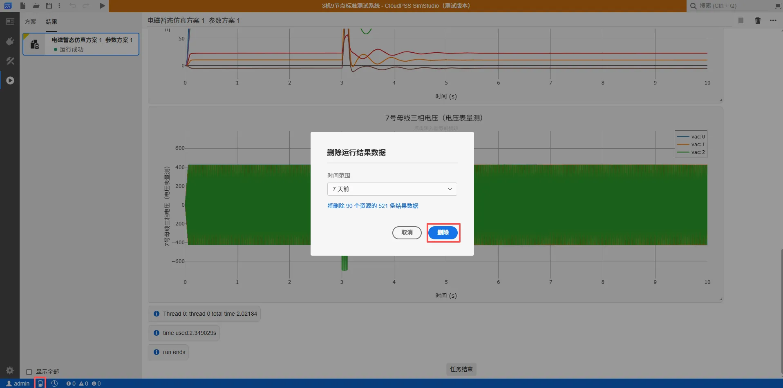Viewport: 783px width, 388px height.
Task: Switch to the 方案 tab
Action: tap(30, 22)
